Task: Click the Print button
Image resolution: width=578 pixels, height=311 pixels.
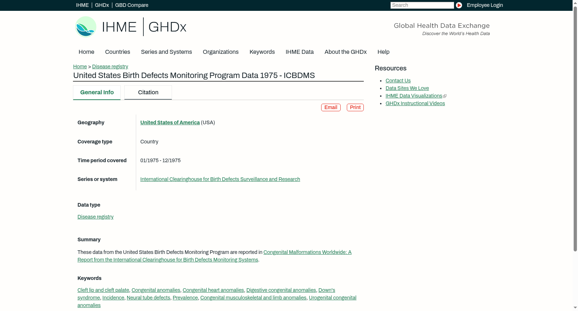Action: (x=355, y=108)
